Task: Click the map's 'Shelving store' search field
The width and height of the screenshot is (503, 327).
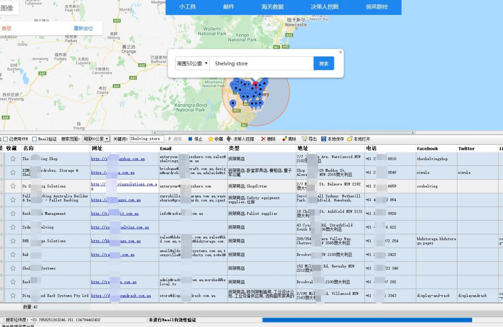Action: 261,64
